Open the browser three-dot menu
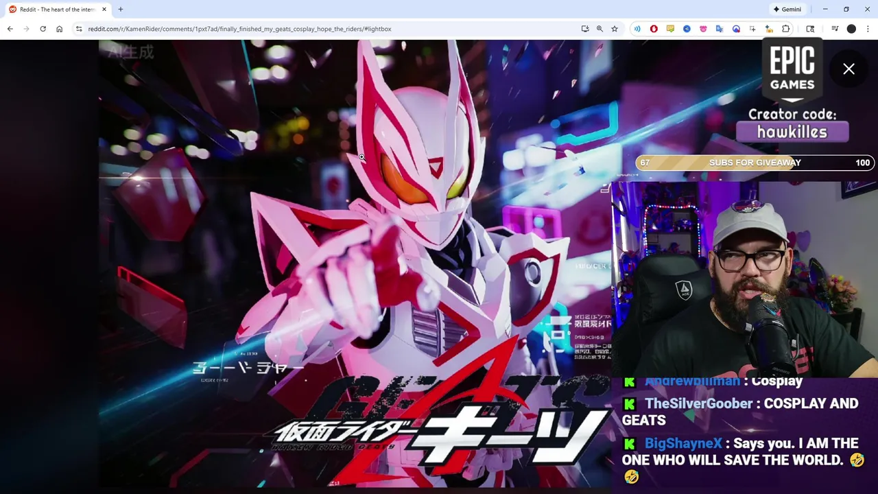 pos(868,29)
